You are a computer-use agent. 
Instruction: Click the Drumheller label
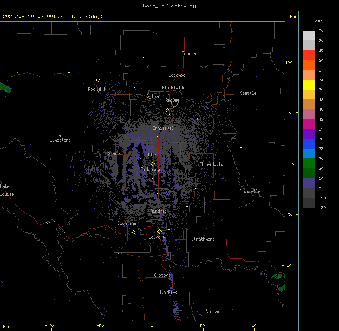pos(251,191)
